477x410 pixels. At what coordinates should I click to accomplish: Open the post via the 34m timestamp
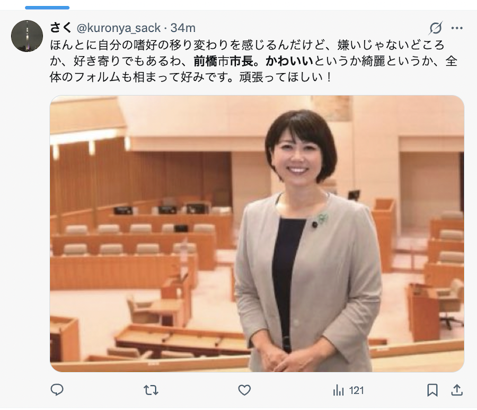coord(183,28)
